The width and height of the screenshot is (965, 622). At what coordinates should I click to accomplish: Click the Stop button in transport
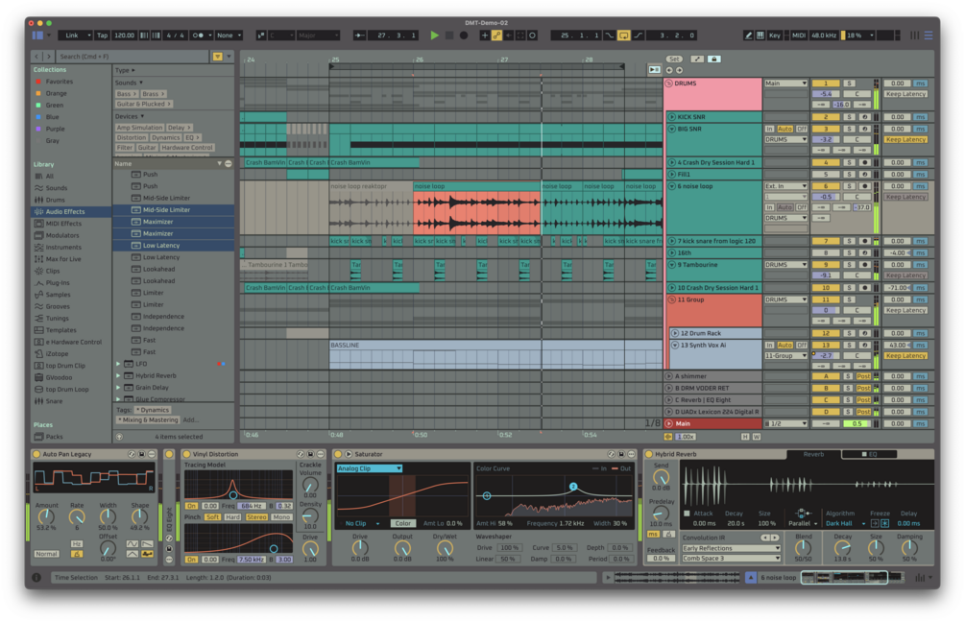coord(449,36)
